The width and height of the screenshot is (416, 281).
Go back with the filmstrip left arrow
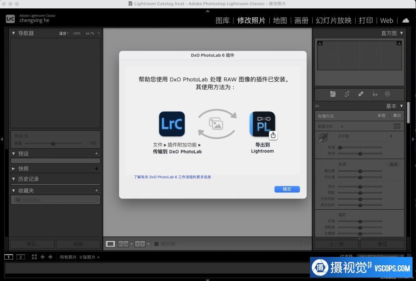pyautogui.click(x=42, y=257)
